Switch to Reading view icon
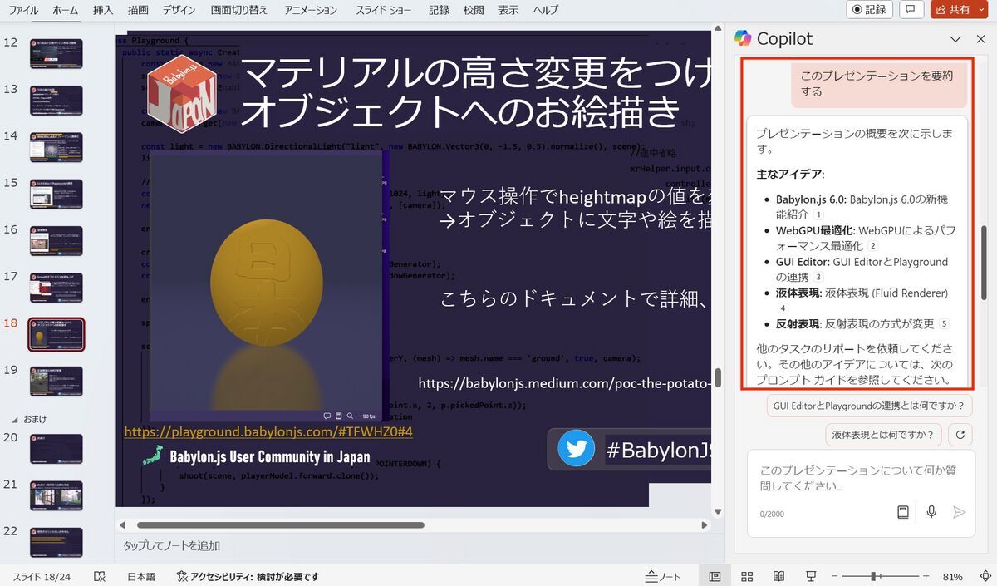 778,576
